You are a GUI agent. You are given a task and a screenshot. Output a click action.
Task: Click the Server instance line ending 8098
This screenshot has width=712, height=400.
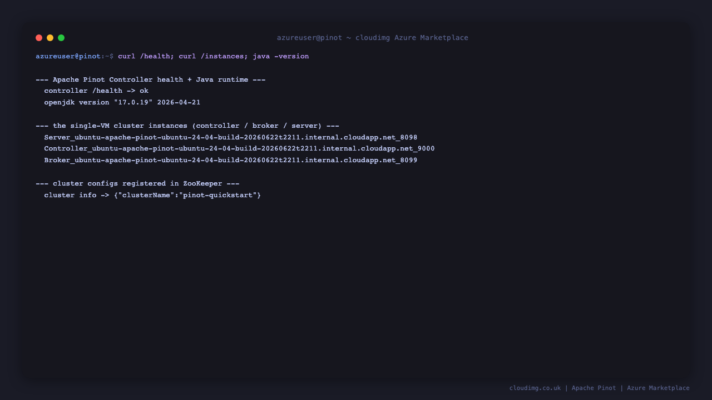231,137
